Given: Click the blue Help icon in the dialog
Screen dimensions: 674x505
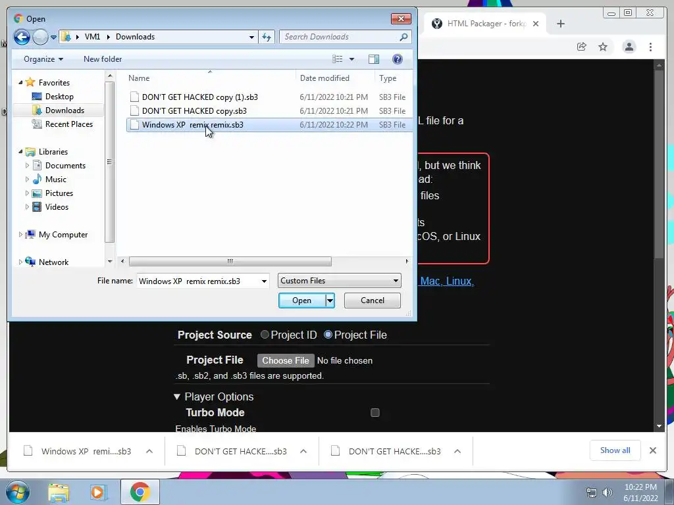Looking at the screenshot, I should (398, 59).
